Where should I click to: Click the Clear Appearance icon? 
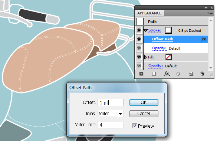point(178,74)
